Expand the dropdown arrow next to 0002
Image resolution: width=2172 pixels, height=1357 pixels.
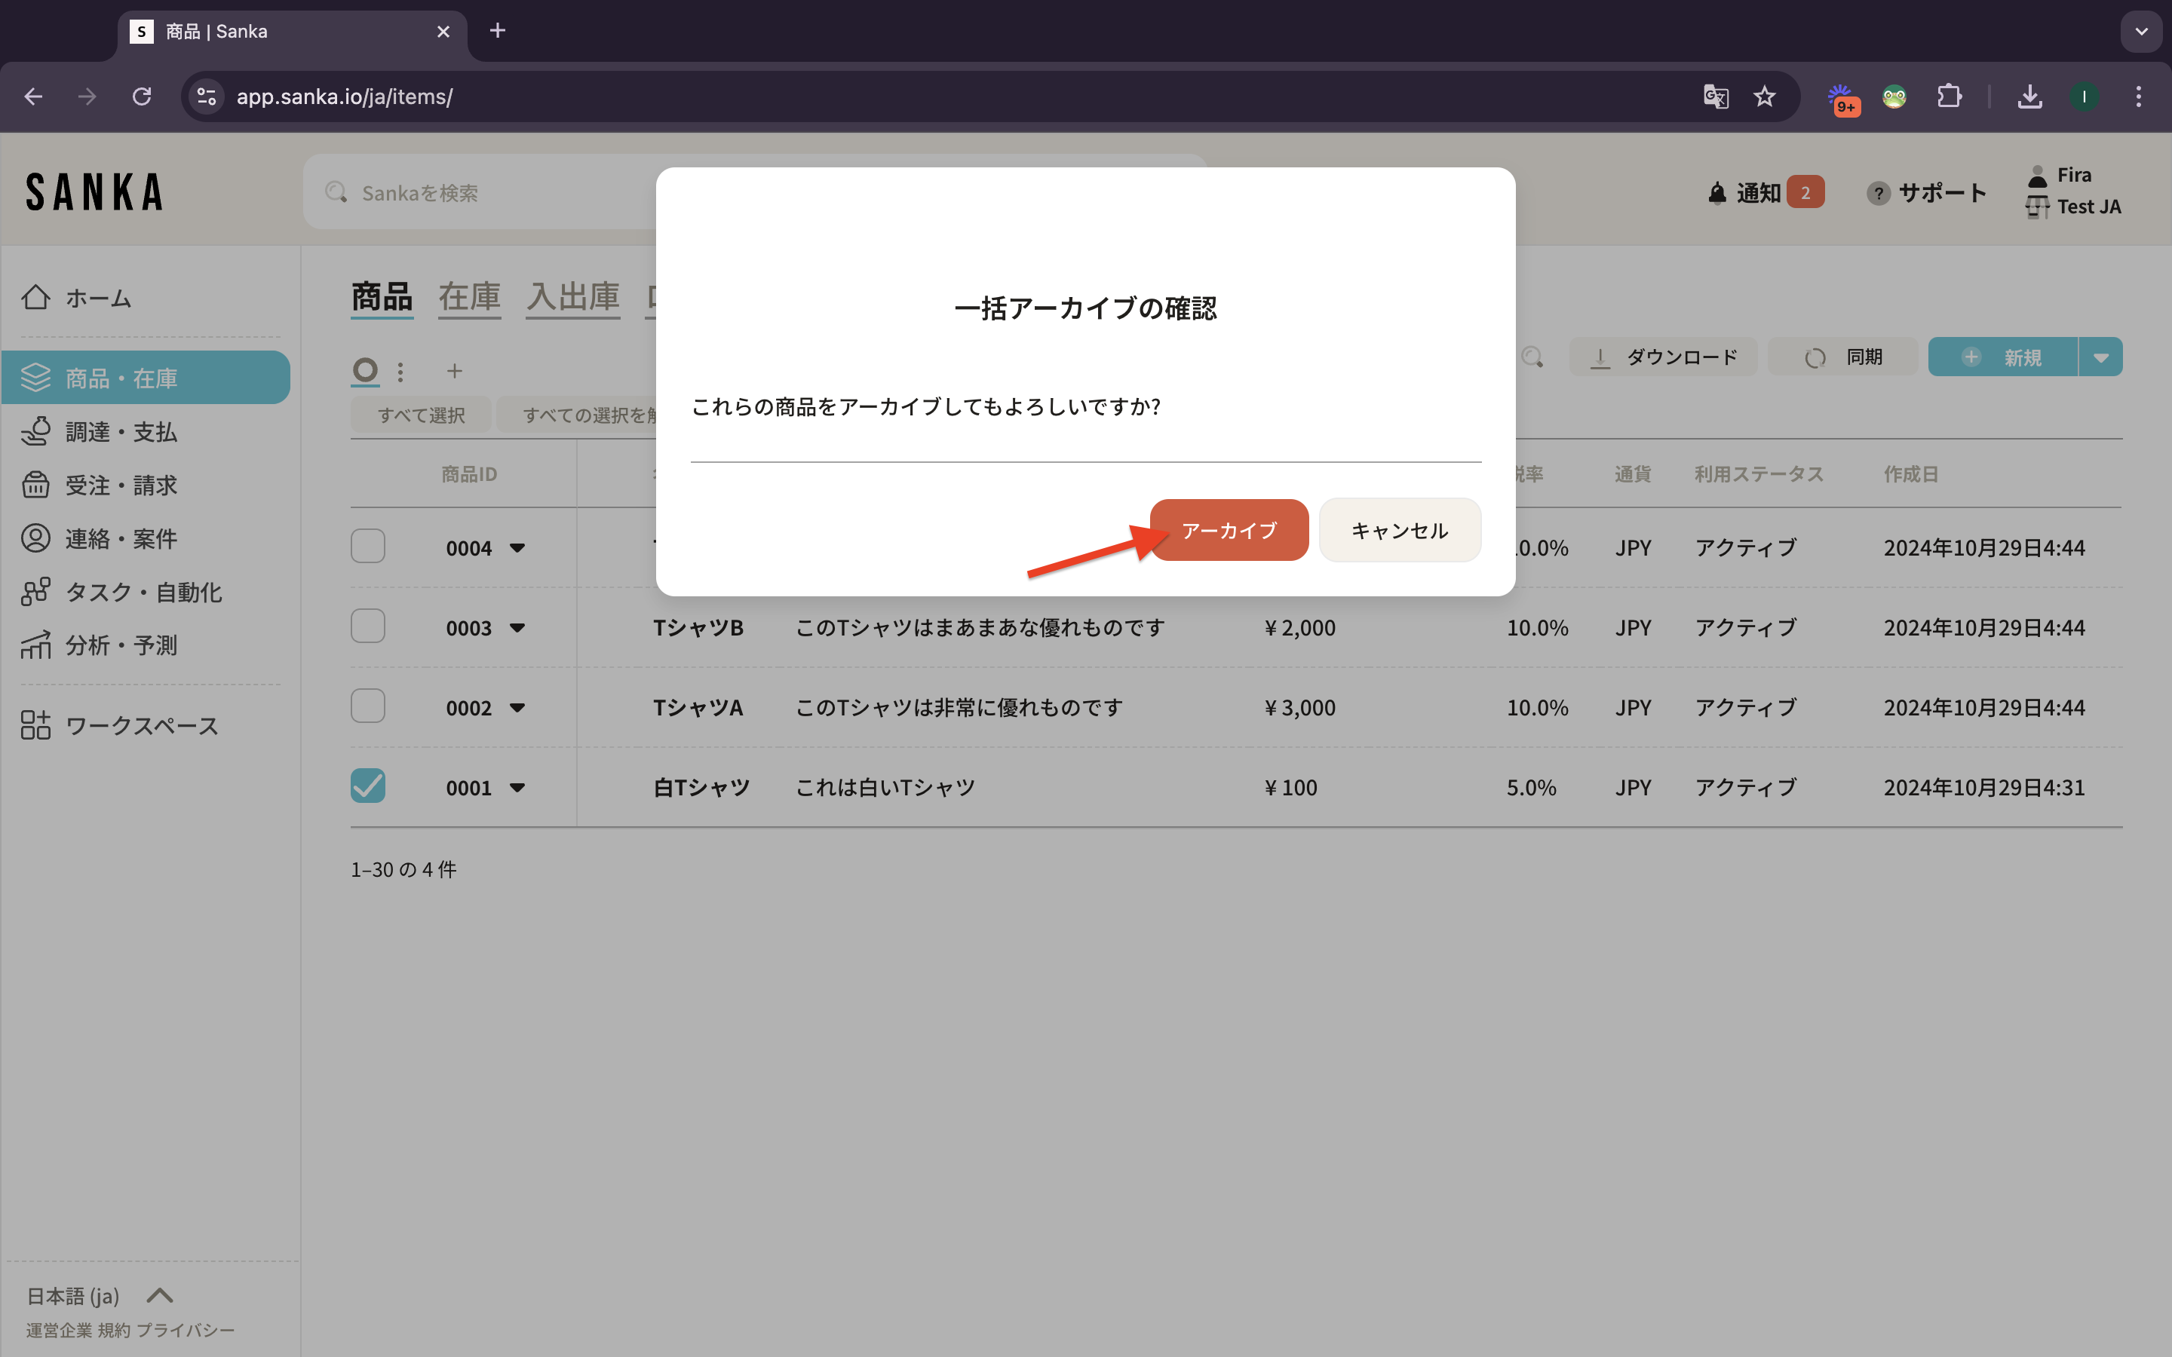pos(517,707)
